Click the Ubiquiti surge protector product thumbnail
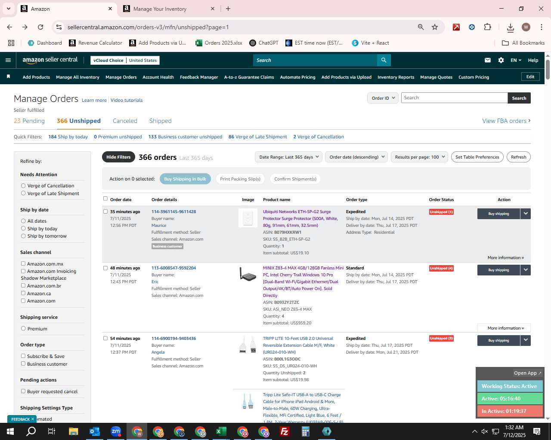This screenshot has height=440, width=551. pos(248,218)
